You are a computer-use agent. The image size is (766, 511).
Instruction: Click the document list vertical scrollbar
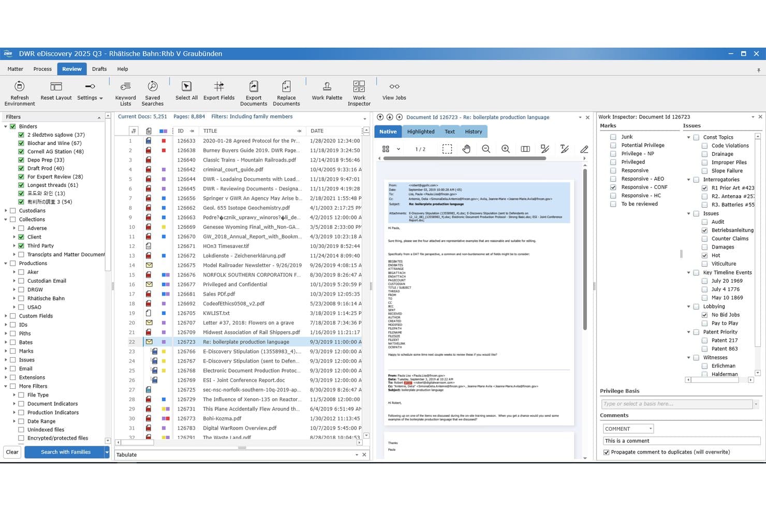366,282
